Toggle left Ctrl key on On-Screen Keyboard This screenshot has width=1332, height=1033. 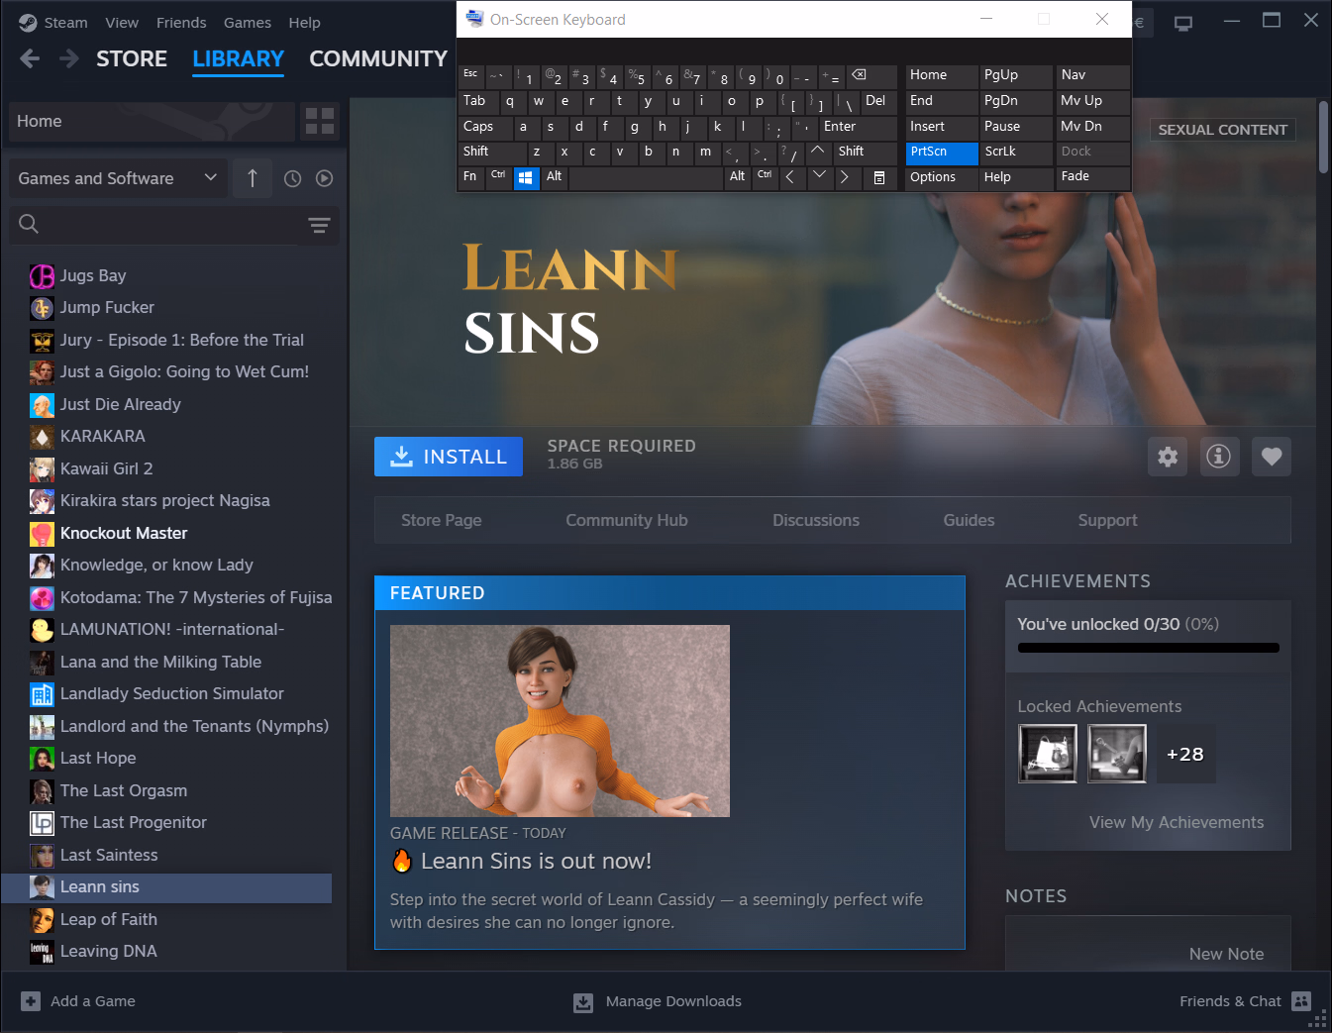[498, 177]
